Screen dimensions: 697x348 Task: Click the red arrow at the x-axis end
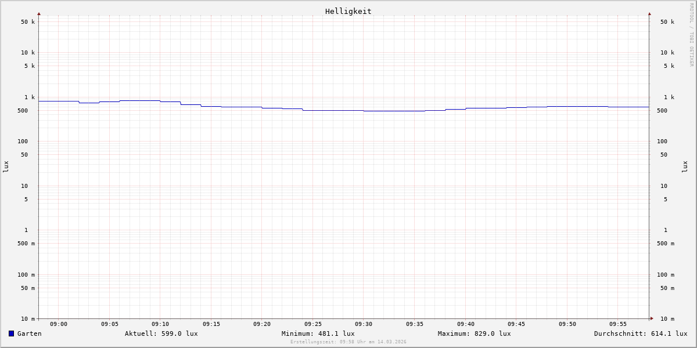pyautogui.click(x=652, y=318)
